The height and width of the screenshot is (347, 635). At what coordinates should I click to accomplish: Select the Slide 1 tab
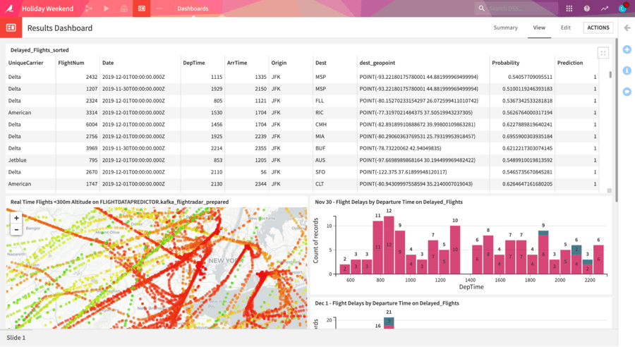(16, 337)
